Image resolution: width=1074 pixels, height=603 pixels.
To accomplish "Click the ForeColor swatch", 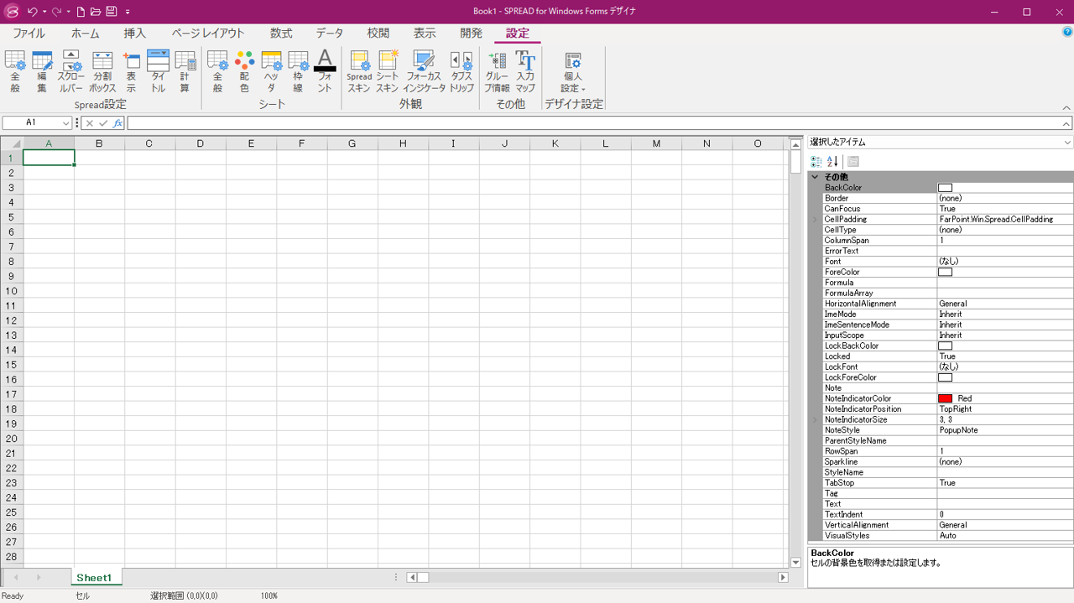I will (945, 273).
